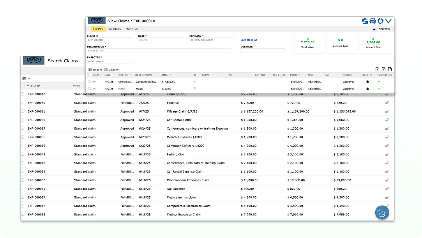
Task: Toggle select-all checkbox in expense lines header
Action: pos(90,75)
